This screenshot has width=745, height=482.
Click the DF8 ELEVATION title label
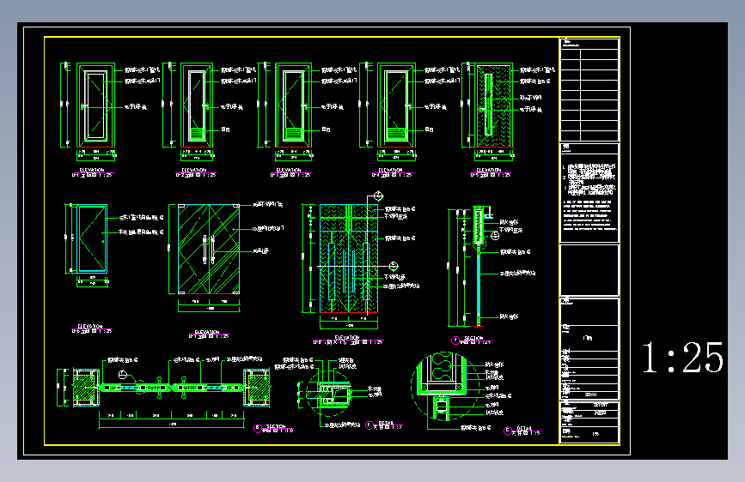(x=348, y=340)
